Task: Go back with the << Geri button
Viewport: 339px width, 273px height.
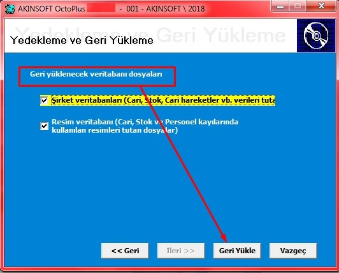Action: click(x=125, y=251)
